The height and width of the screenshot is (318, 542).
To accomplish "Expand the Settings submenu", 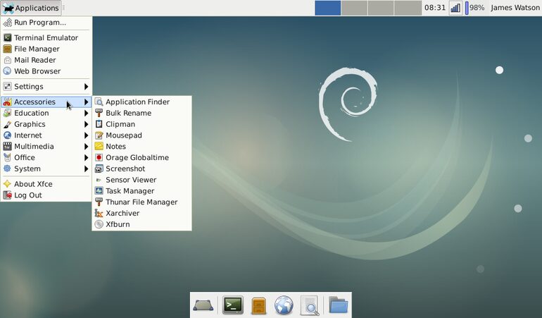I will pyautogui.click(x=46, y=87).
